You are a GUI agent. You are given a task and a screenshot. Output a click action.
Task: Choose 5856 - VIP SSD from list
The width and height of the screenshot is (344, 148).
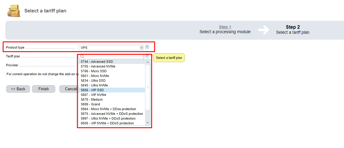click(x=92, y=90)
